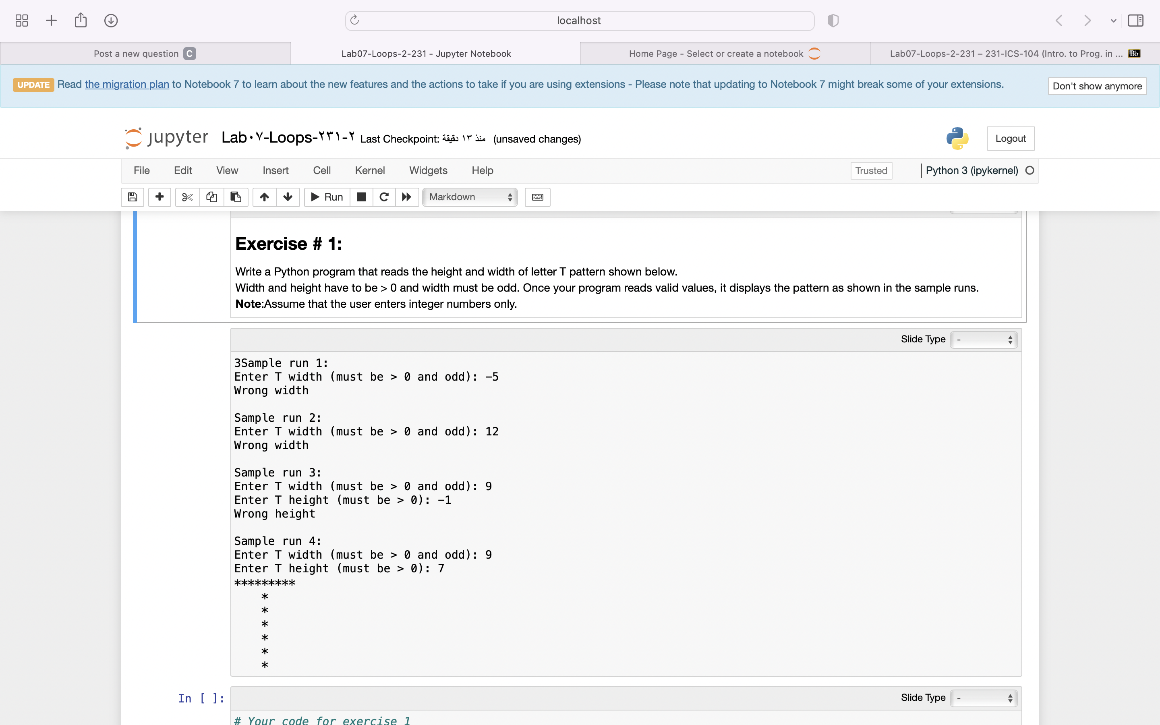Viewport: 1160px width, 725px height.
Task: Open the Kernel menu
Action: 369,170
